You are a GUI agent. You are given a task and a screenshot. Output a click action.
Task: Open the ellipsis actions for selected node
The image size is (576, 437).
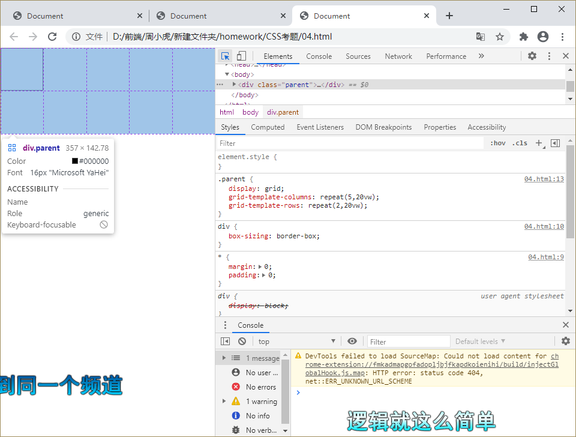click(220, 85)
